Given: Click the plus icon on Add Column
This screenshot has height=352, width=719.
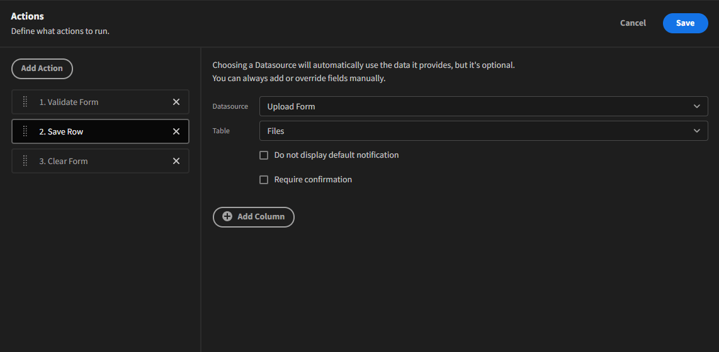Looking at the screenshot, I should coord(227,216).
